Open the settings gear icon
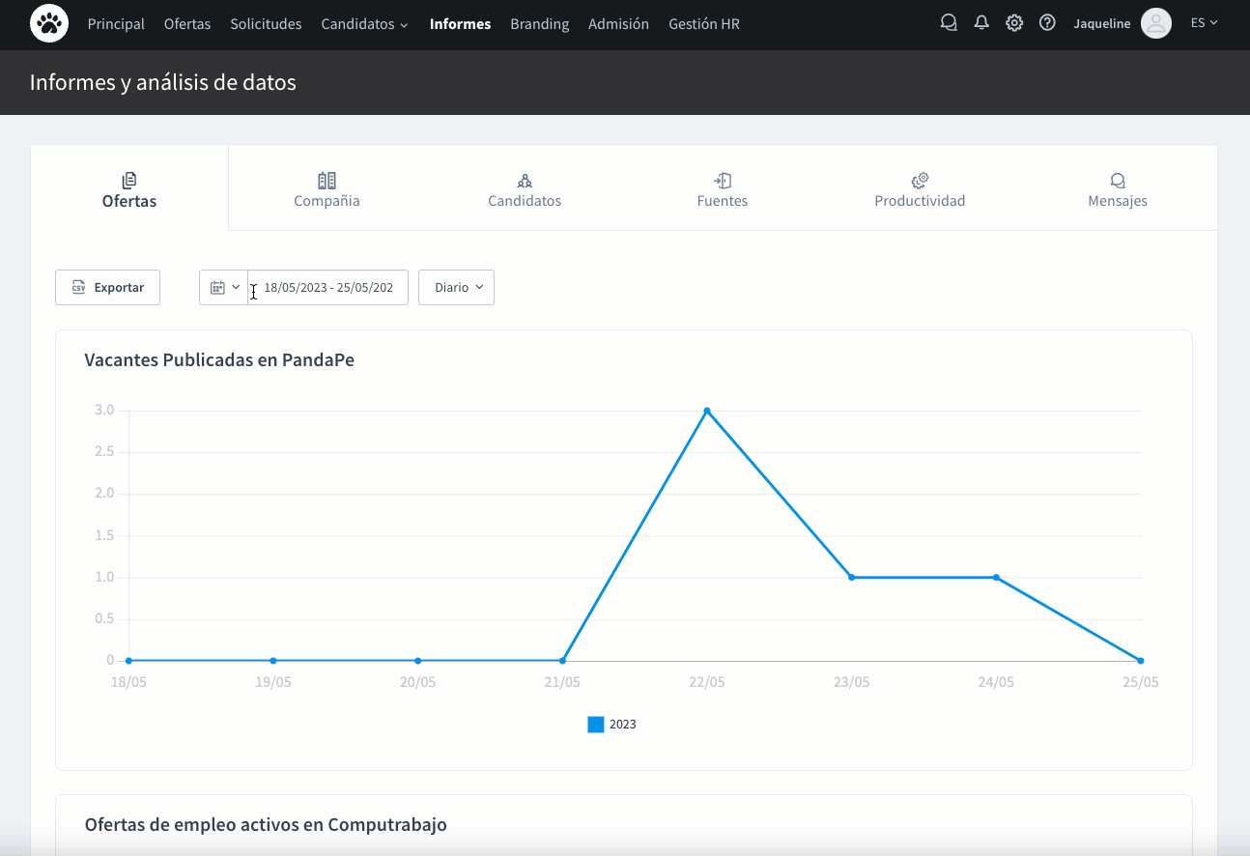 [1014, 23]
